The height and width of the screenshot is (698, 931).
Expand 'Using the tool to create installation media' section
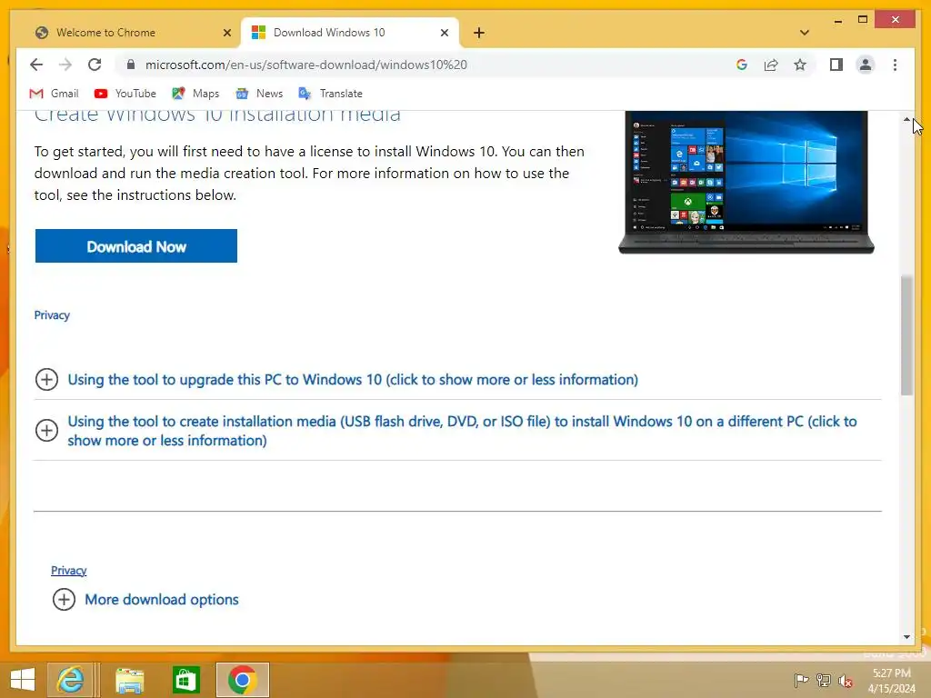tap(446, 431)
